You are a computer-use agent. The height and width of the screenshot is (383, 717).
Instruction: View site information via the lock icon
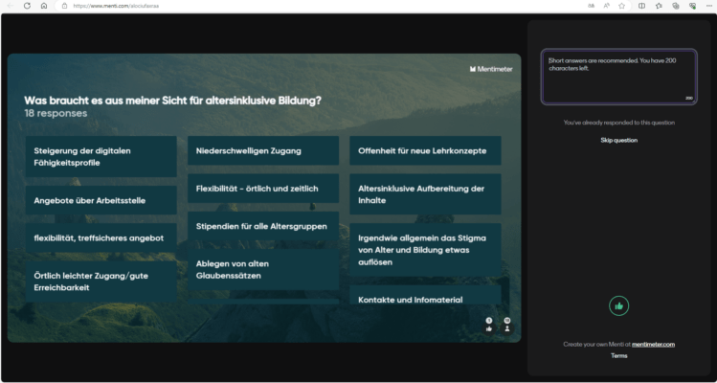pyautogui.click(x=64, y=6)
